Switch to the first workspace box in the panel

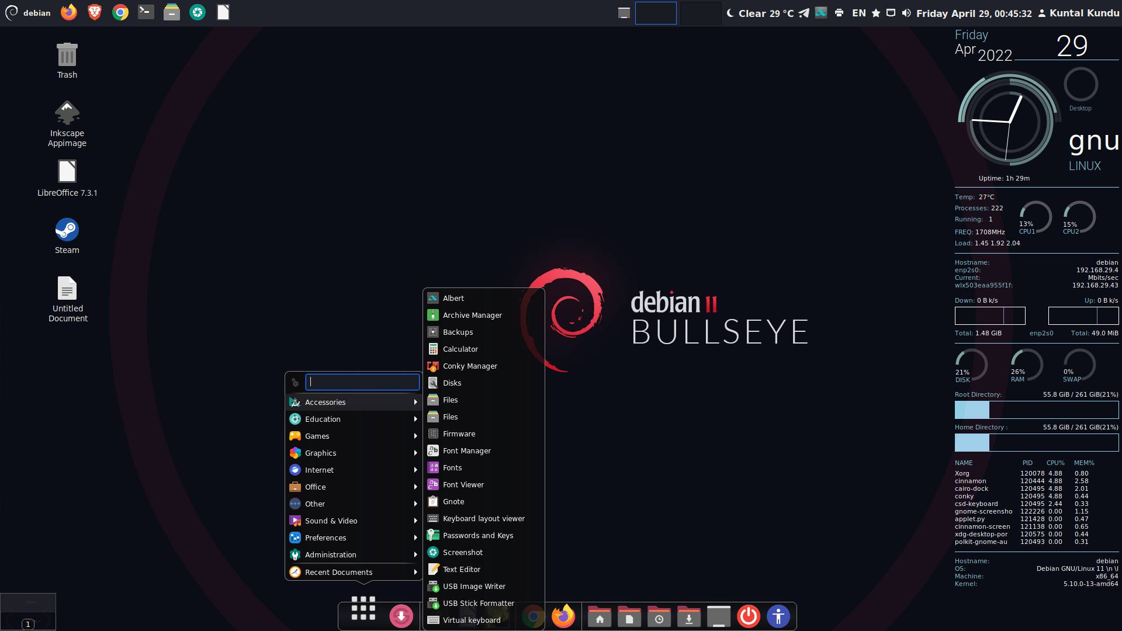click(x=656, y=13)
